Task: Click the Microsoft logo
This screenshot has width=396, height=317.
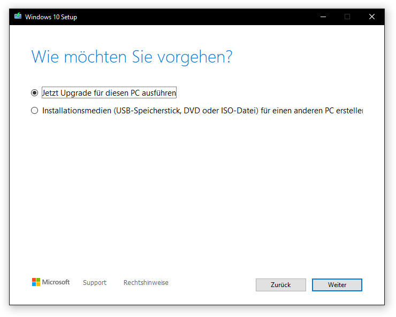Action: click(51, 282)
